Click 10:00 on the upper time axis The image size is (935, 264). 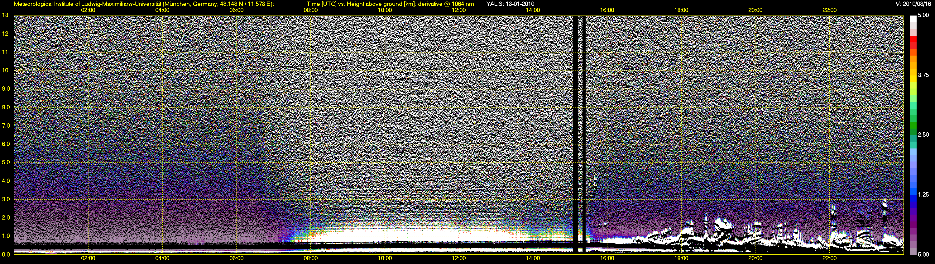pyautogui.click(x=385, y=10)
